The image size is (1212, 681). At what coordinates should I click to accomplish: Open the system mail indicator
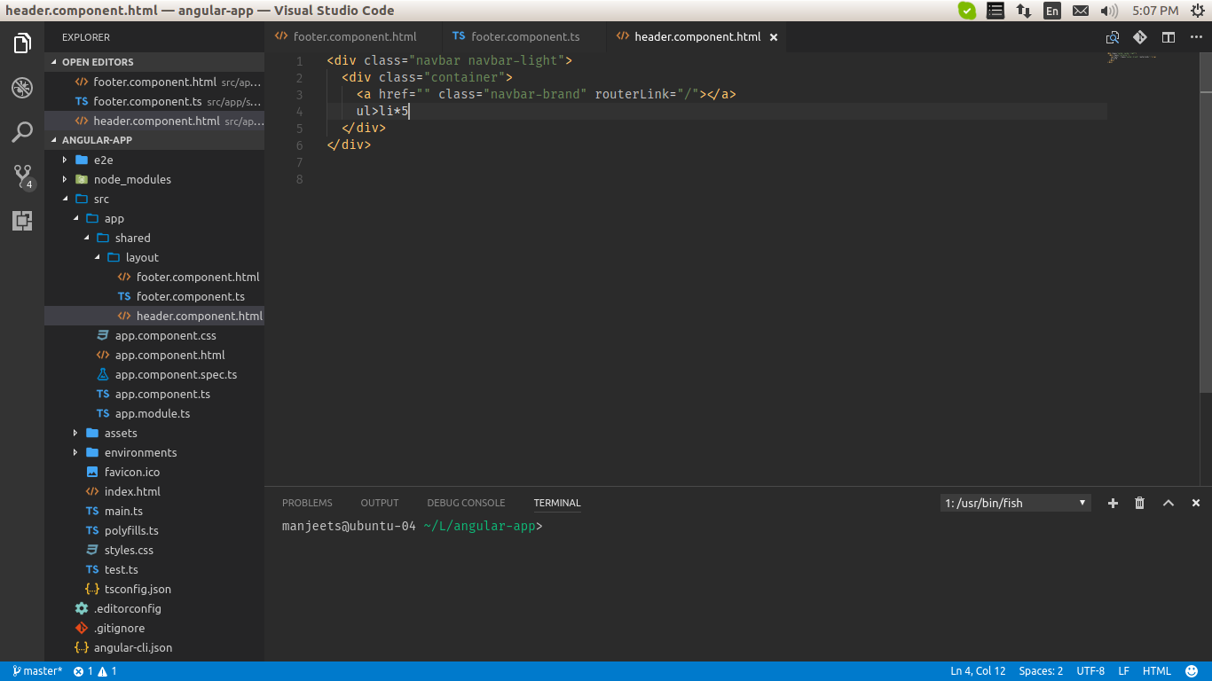coord(1080,11)
